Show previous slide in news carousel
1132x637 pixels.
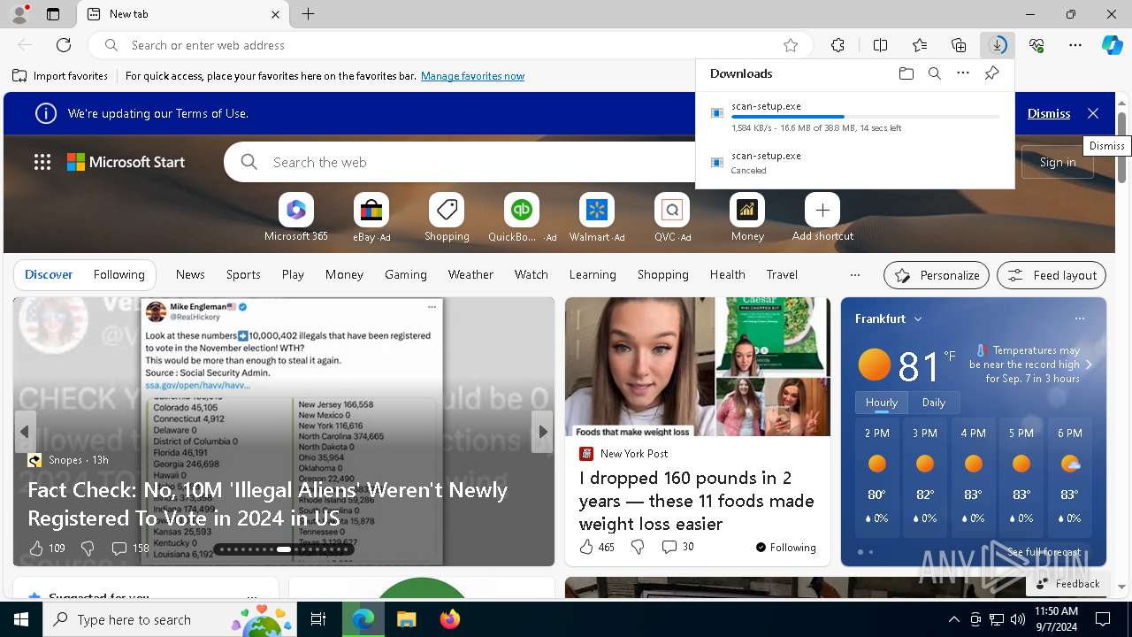coord(25,432)
